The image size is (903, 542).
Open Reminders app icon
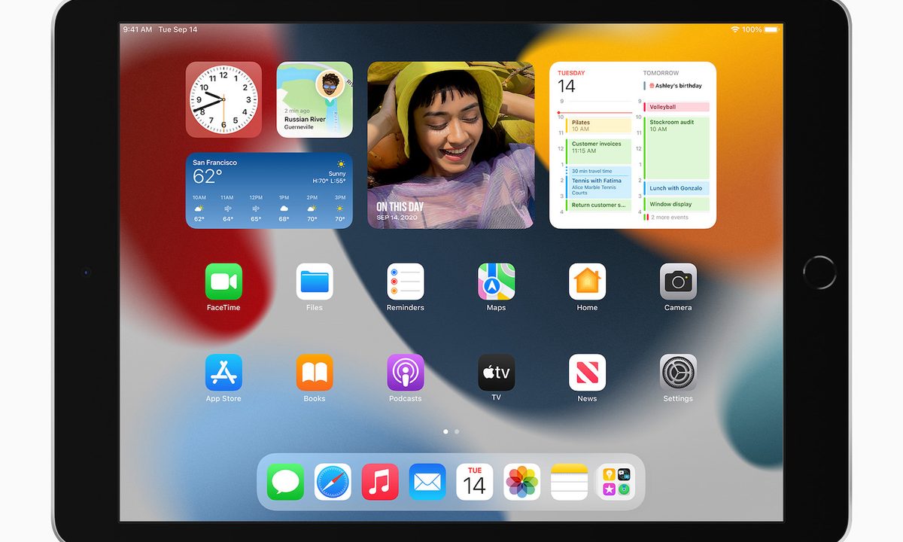pos(406,282)
